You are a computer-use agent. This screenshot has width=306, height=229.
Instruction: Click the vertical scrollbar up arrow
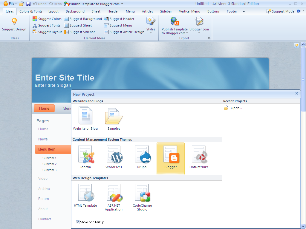pyautogui.click(x=303, y=44)
